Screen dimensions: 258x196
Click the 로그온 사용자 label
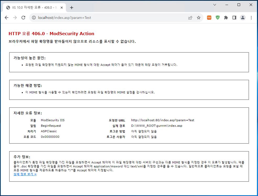[x=116, y=137]
